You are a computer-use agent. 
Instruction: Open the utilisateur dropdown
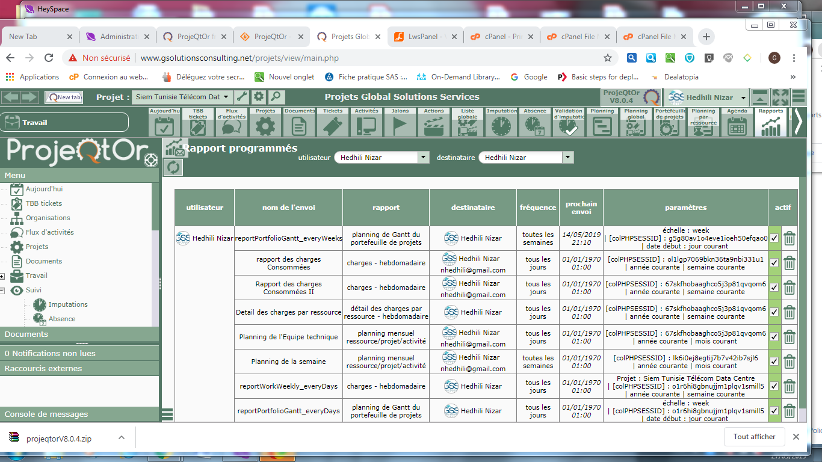[424, 158]
